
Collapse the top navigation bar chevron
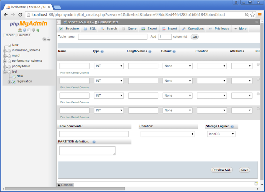[256, 22]
